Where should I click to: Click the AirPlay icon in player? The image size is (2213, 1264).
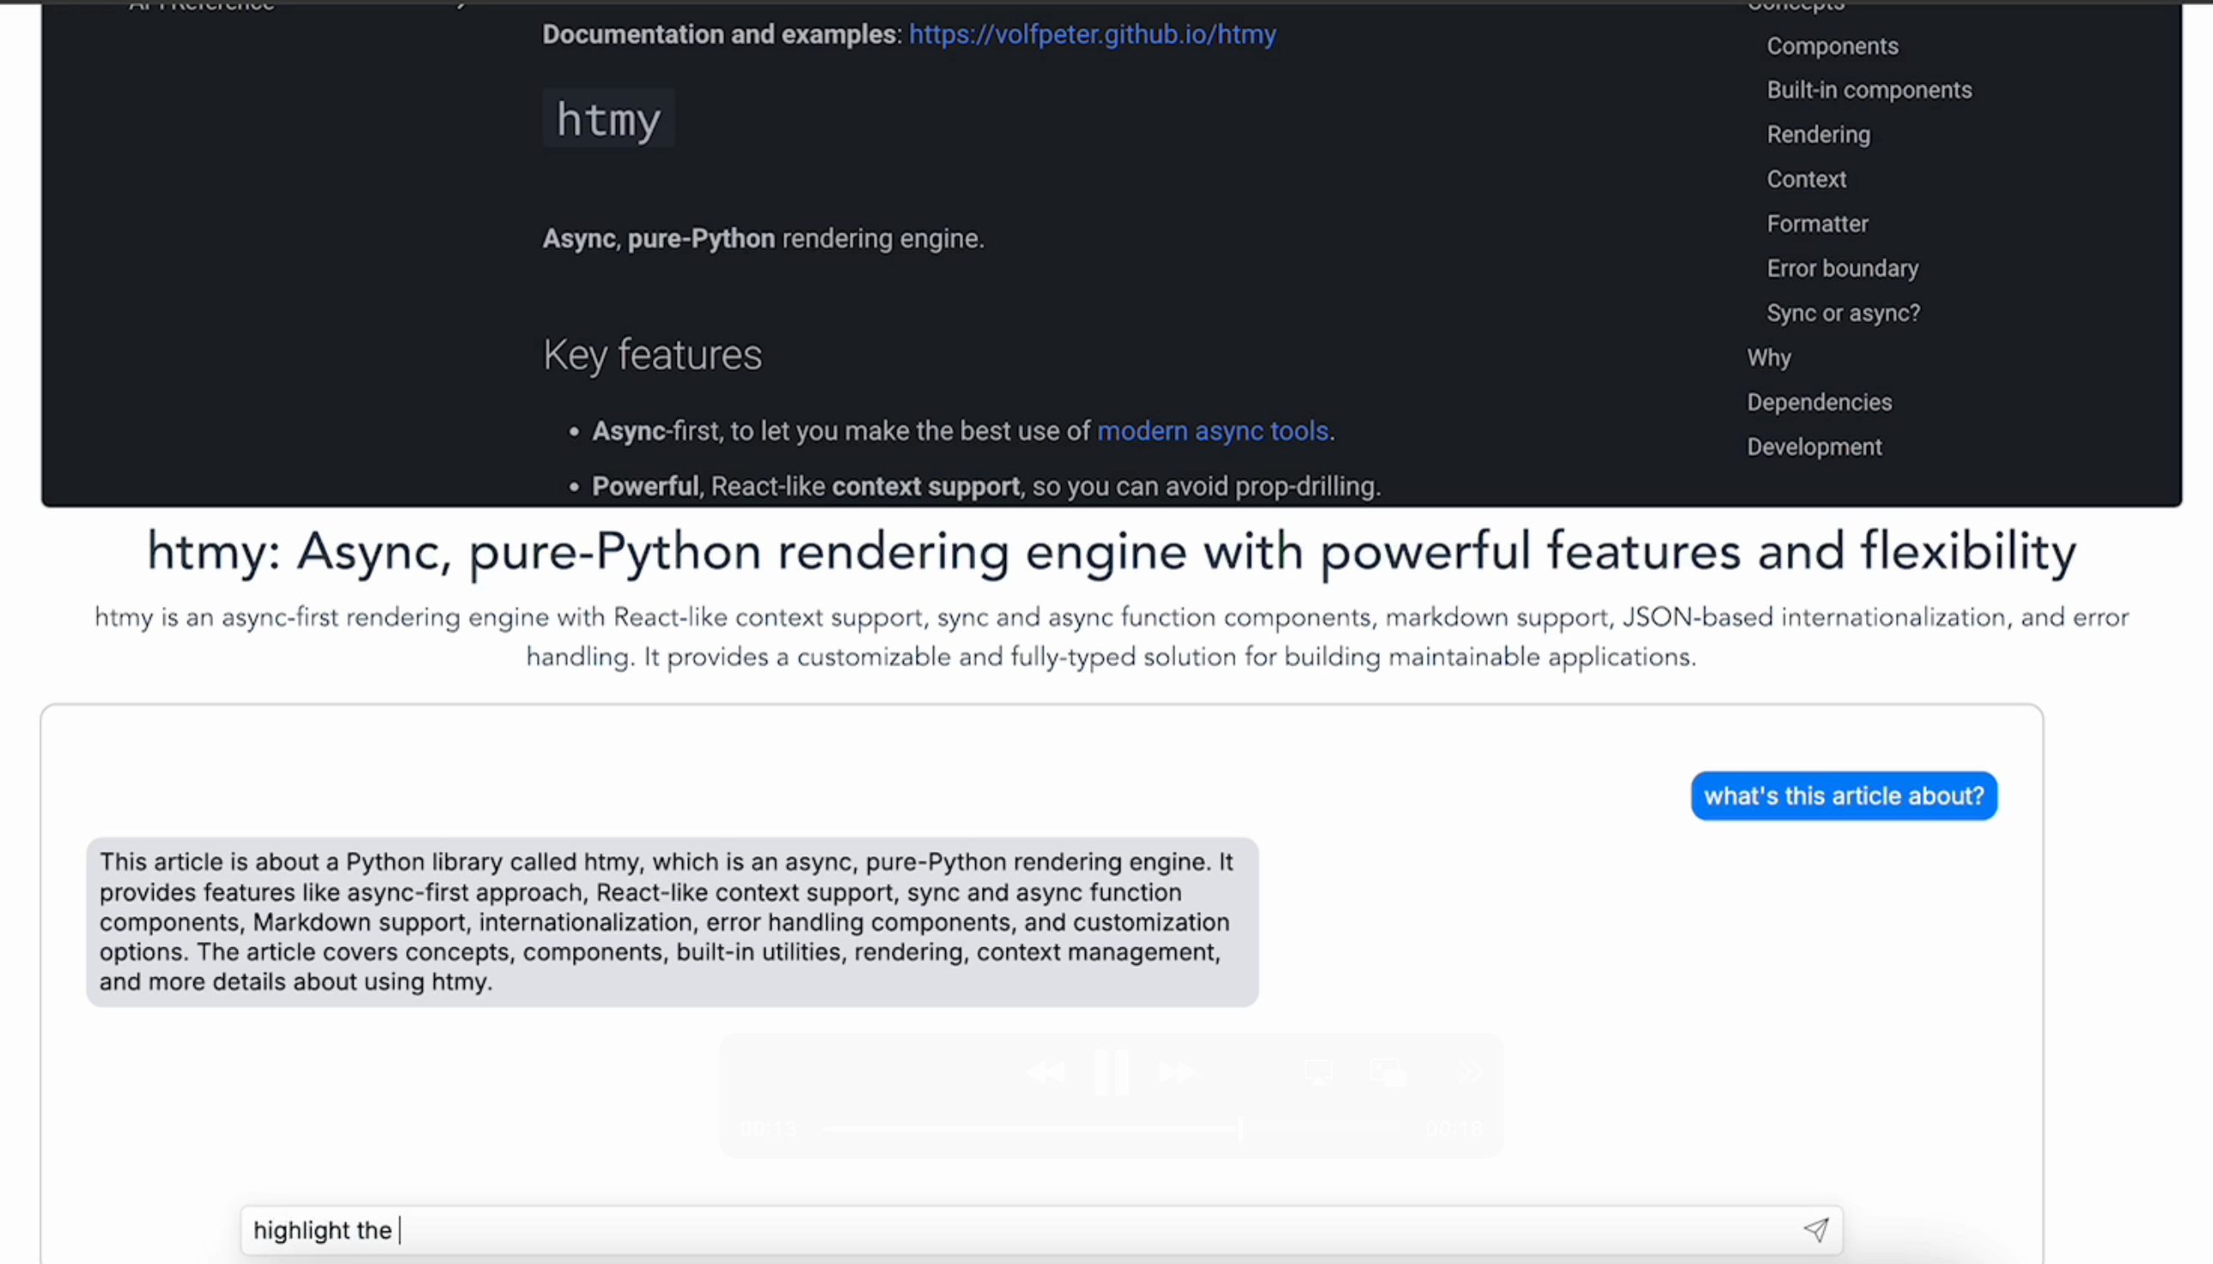[1318, 1073]
